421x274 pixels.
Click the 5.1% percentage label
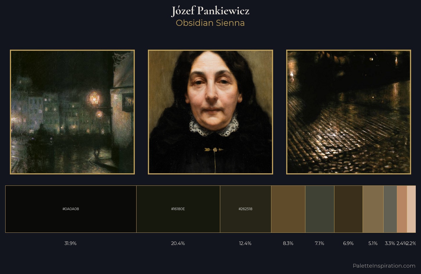(x=373, y=243)
